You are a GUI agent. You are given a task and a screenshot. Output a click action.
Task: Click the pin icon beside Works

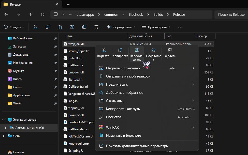coord(55,103)
